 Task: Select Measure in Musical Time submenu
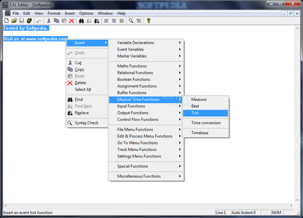click(206, 99)
